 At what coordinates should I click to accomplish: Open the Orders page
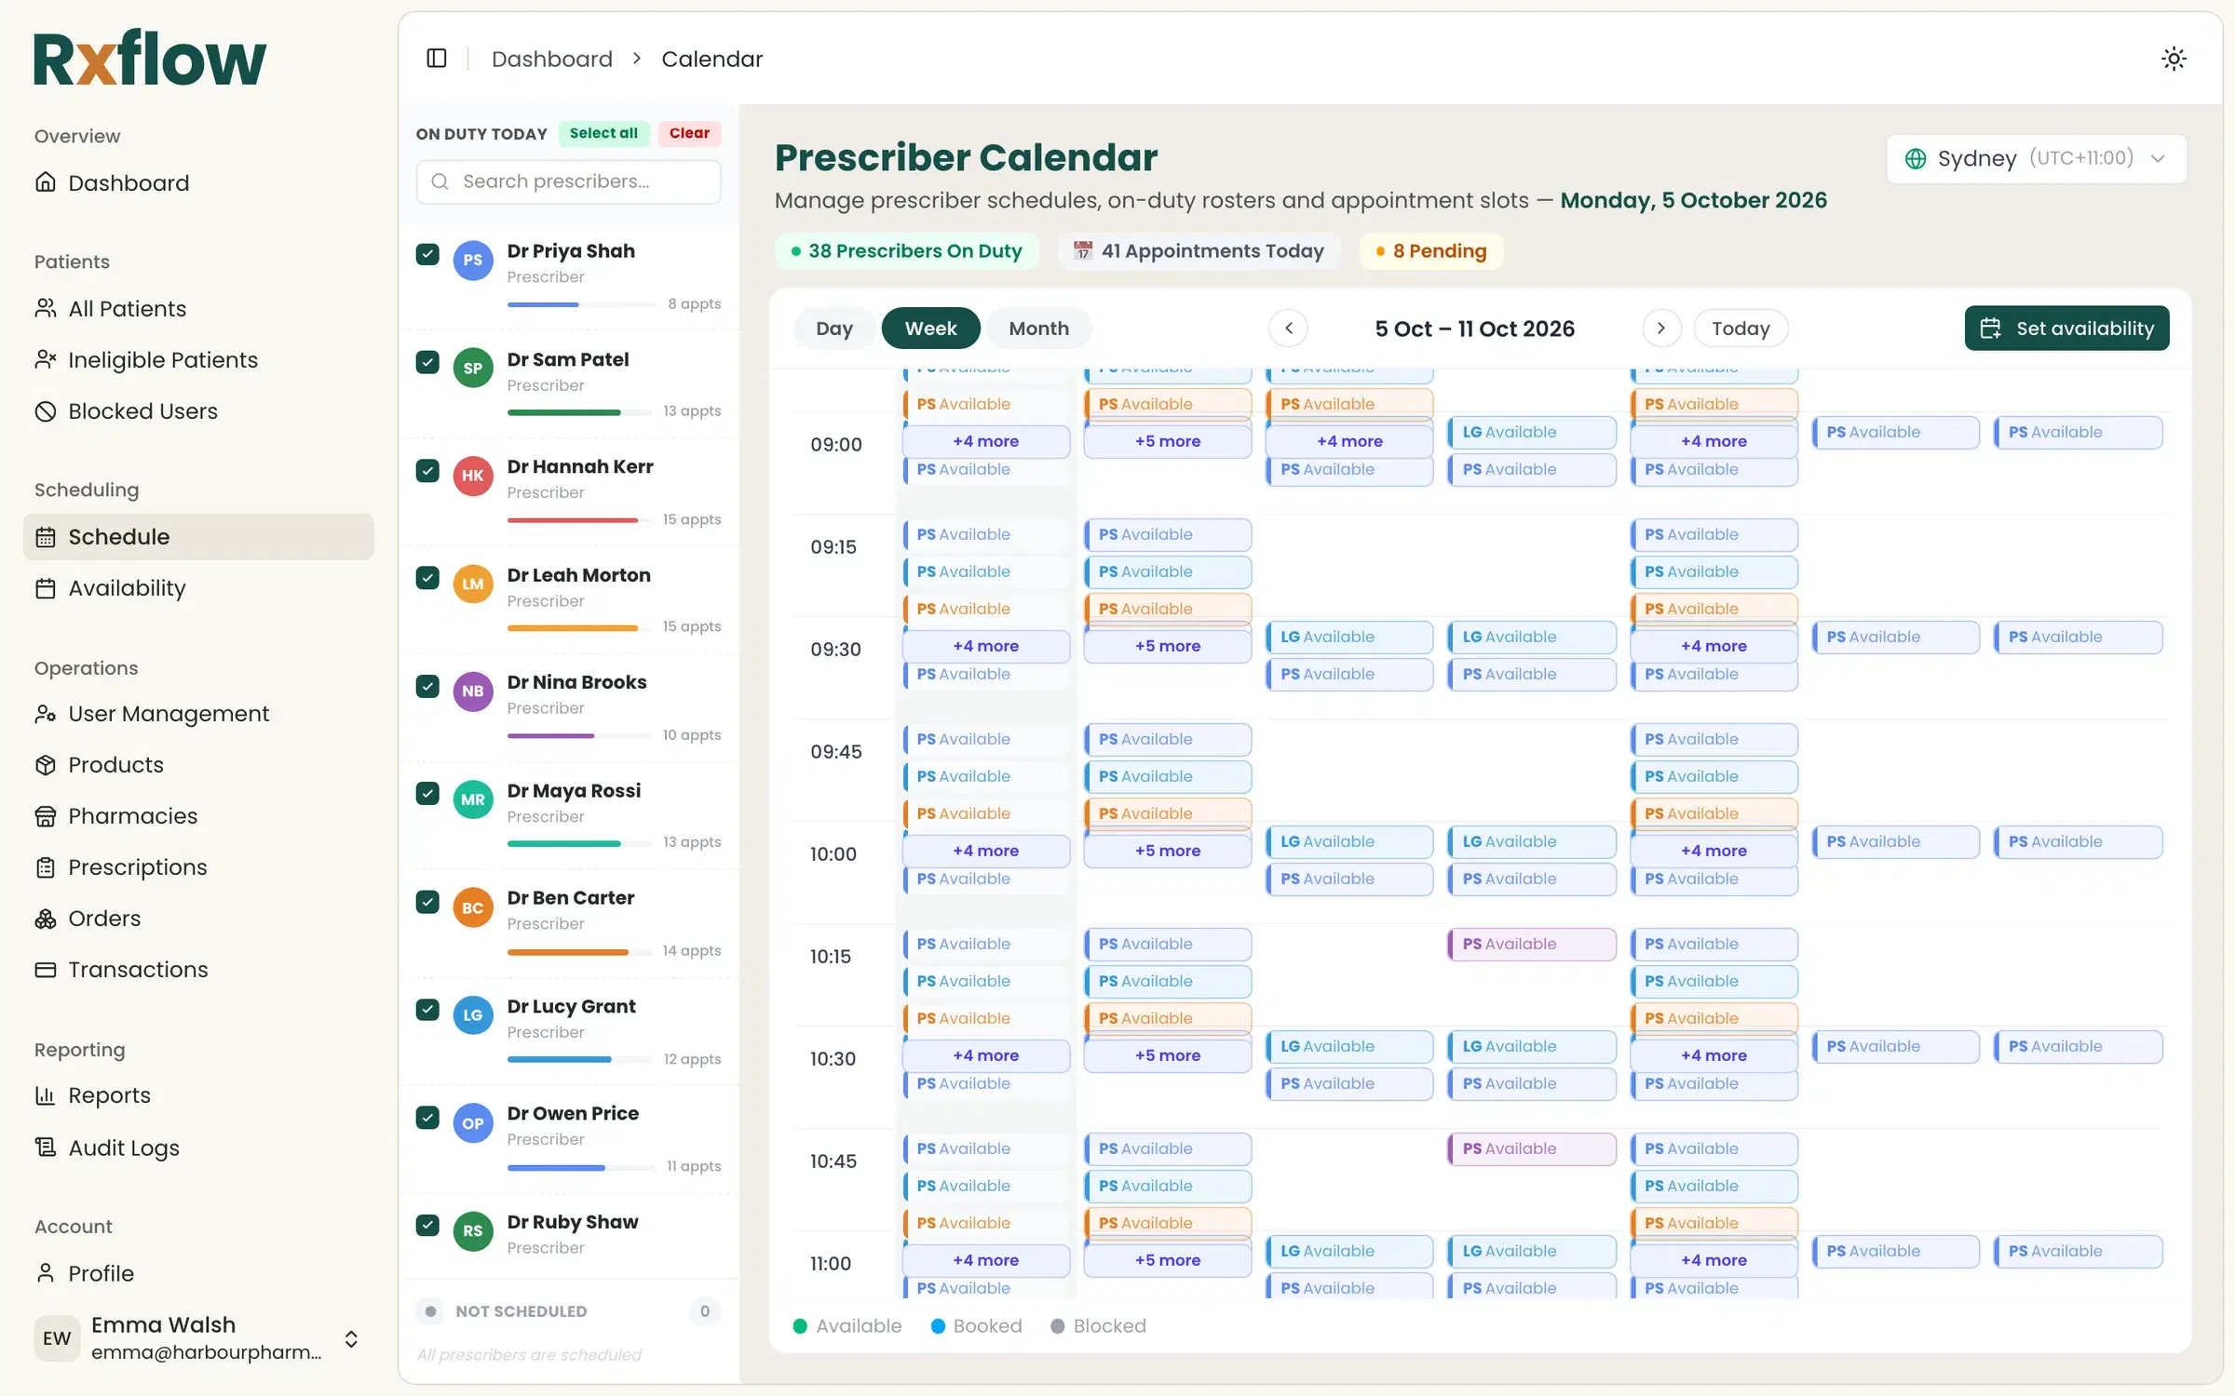tap(198, 919)
